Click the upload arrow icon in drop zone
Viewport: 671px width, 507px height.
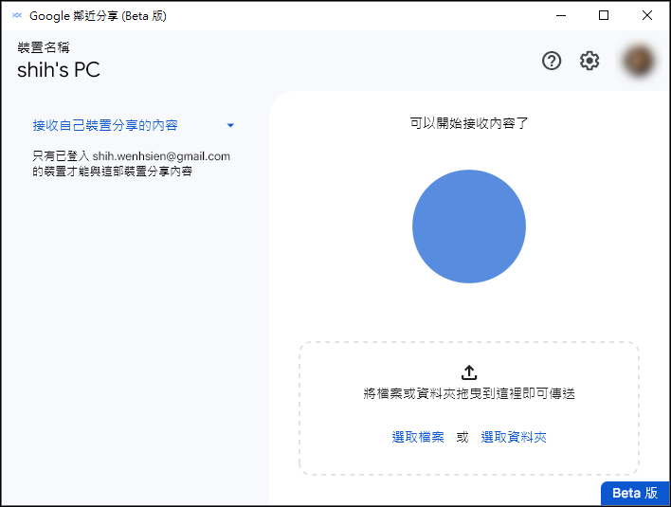tap(469, 372)
